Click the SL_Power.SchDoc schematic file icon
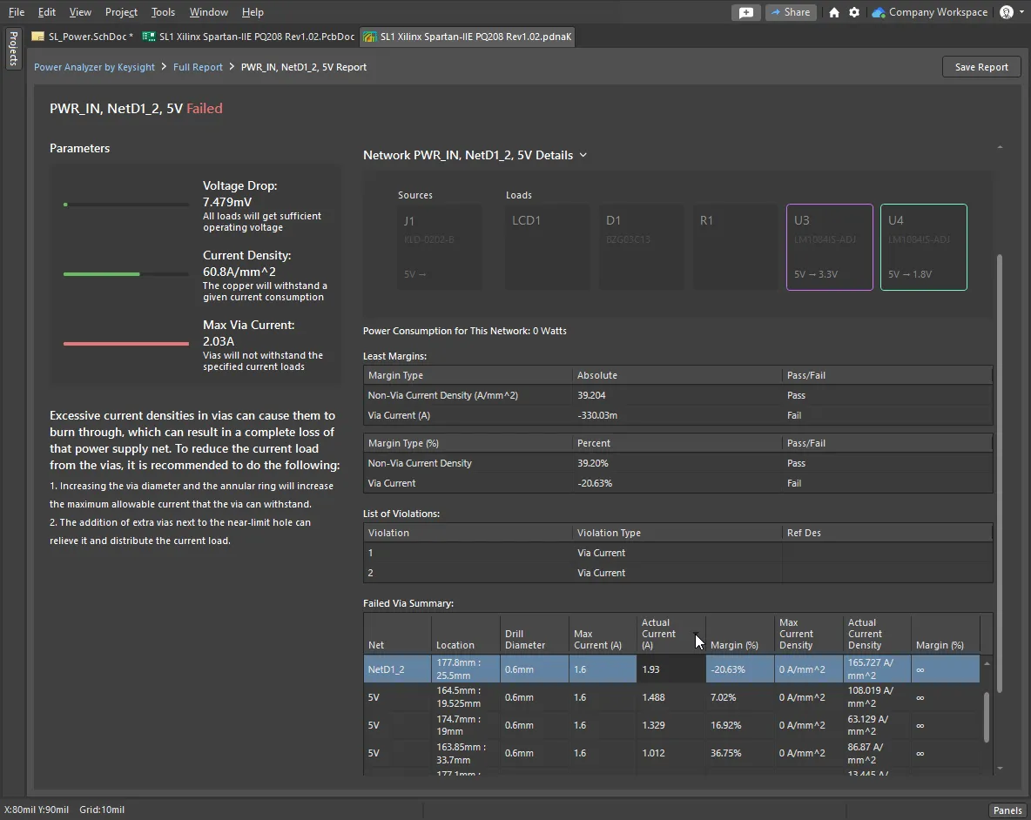This screenshot has height=820, width=1031. (x=37, y=37)
